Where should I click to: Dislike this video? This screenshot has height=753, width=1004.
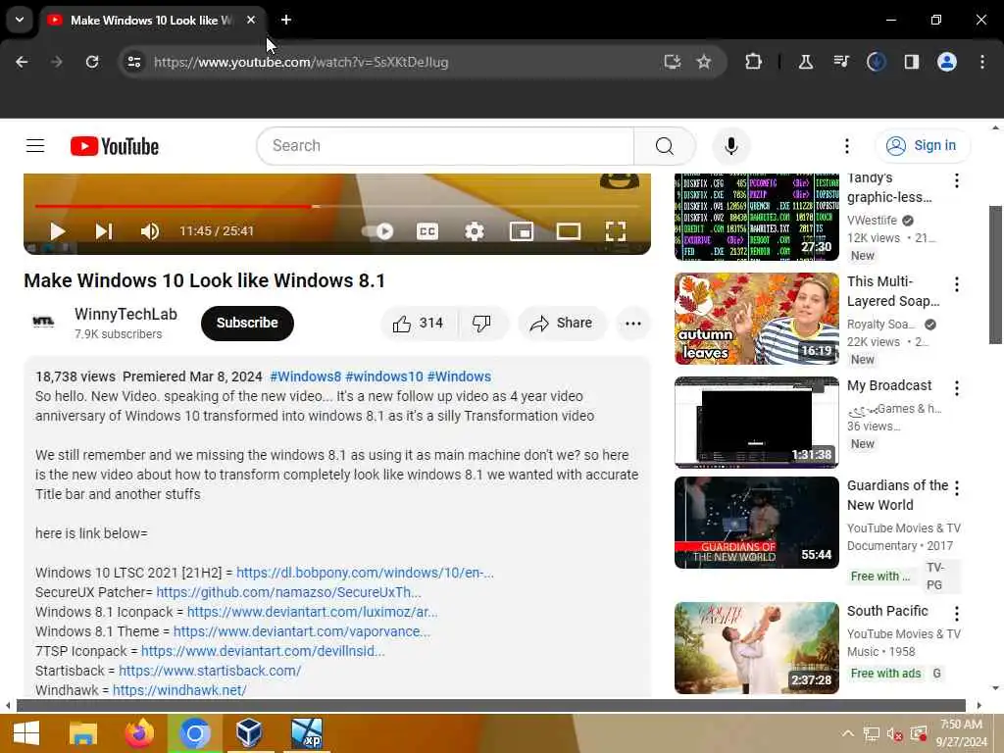coord(482,324)
